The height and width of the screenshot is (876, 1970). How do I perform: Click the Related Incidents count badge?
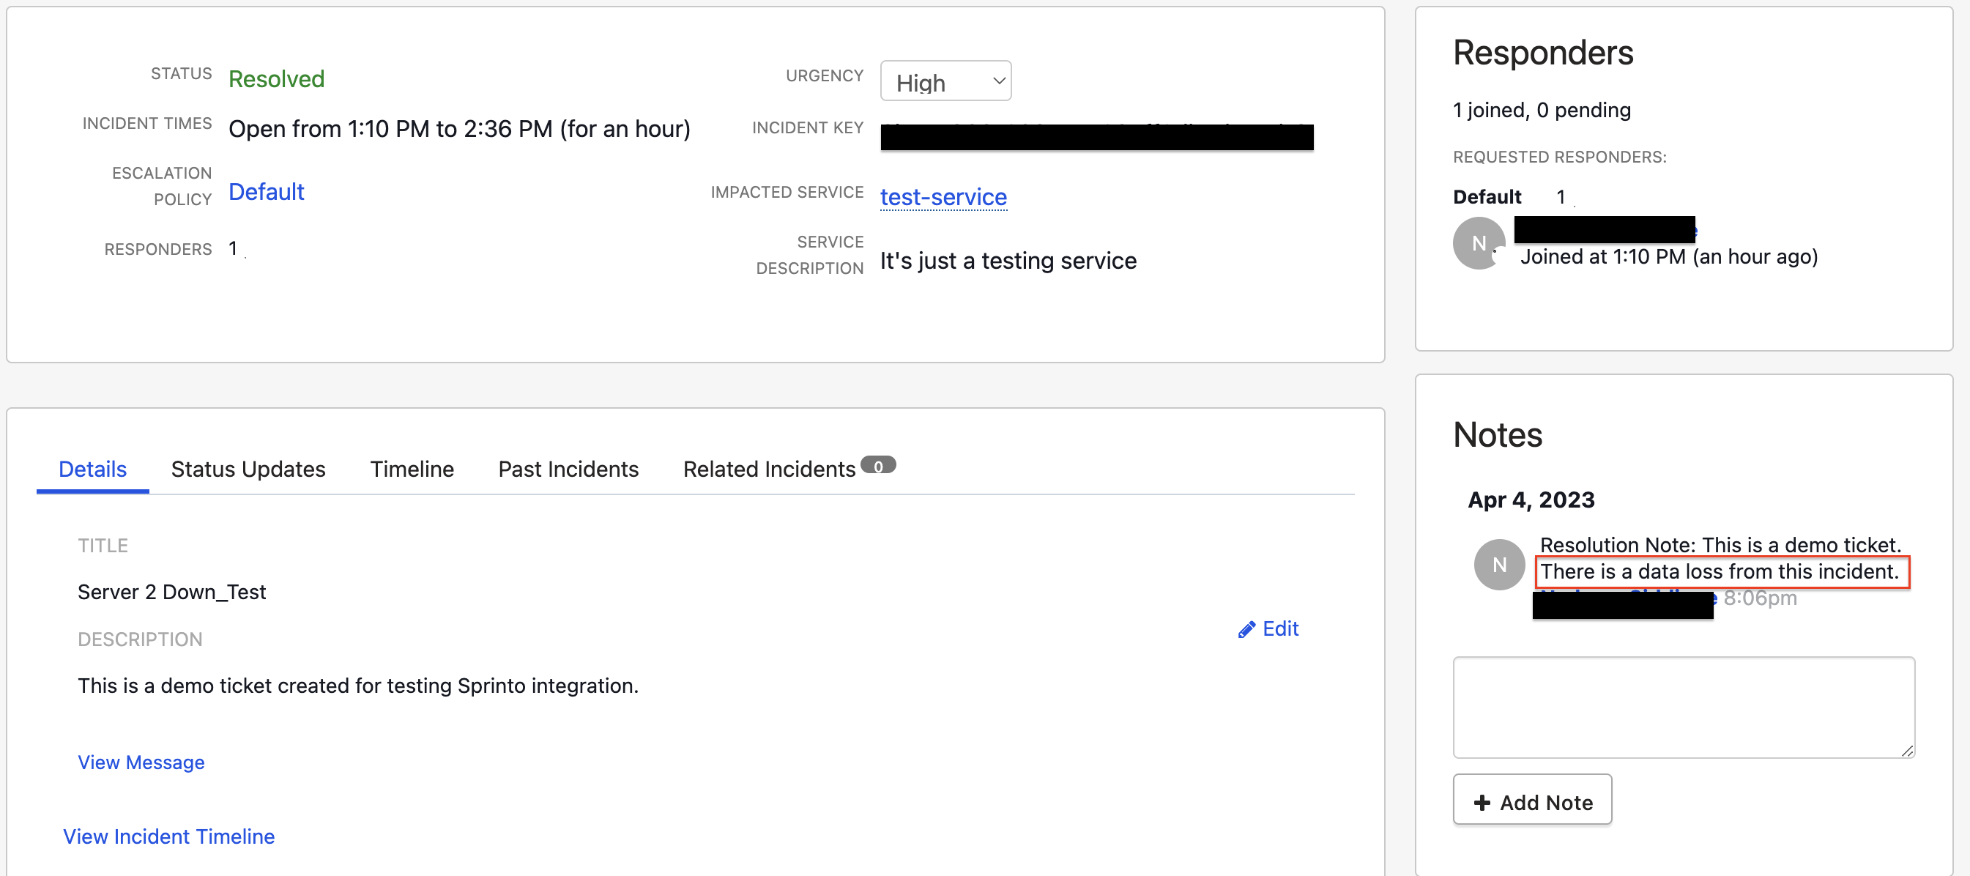point(878,466)
